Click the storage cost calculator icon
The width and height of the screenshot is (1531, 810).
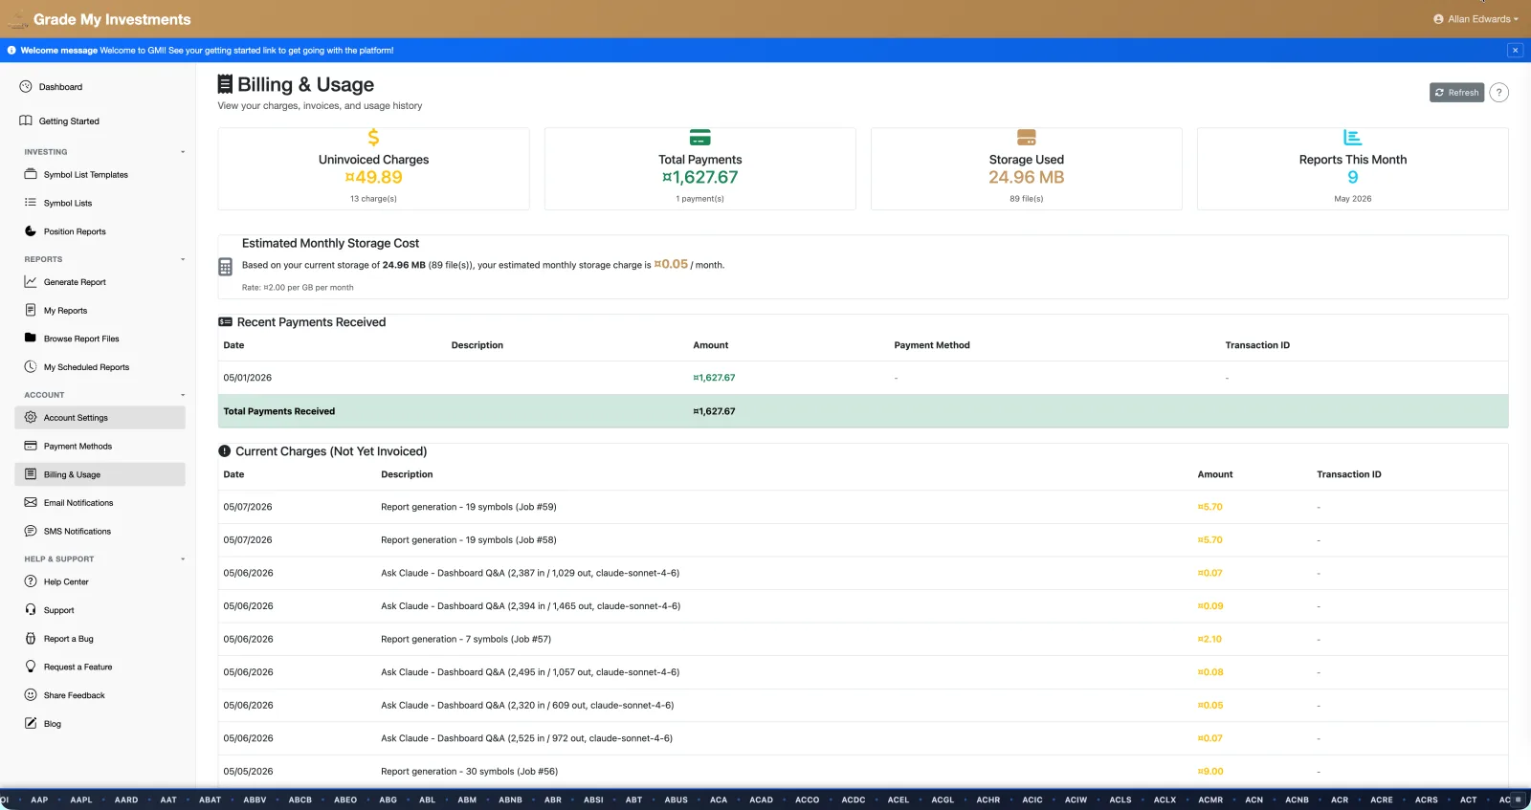pos(226,267)
